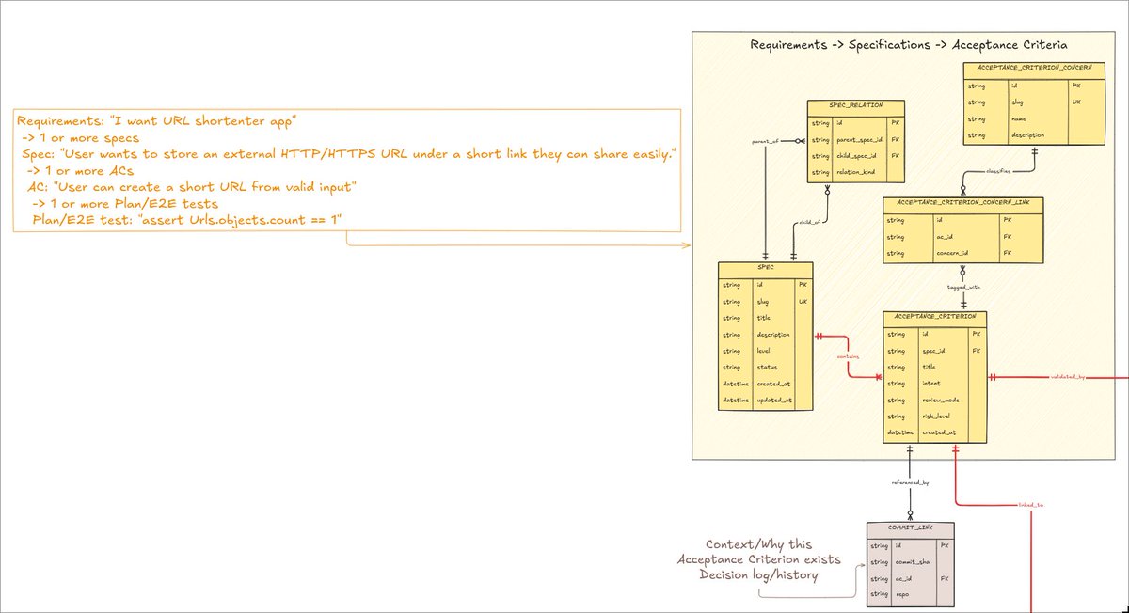Image resolution: width=1129 pixels, height=613 pixels.
Task: Click the title field in SPEC table
Action: [763, 319]
